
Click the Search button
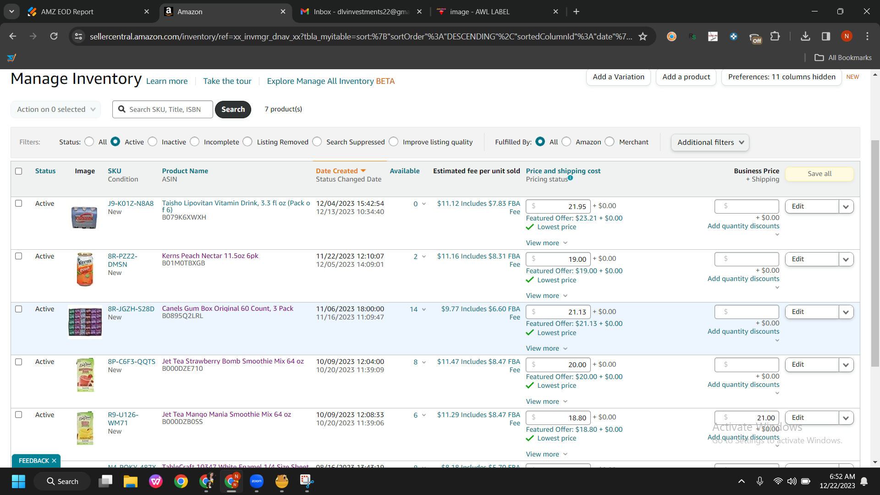tap(233, 109)
